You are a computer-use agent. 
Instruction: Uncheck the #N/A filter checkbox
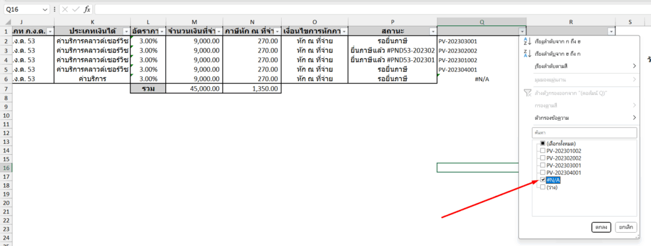pyautogui.click(x=543, y=179)
